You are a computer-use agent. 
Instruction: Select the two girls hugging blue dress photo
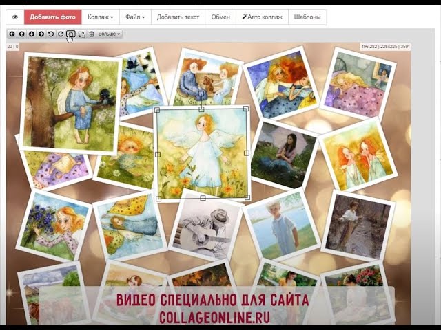281,84
